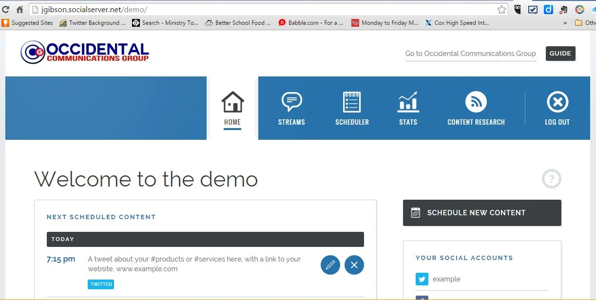Delete the 7:15 pm scheduled tweet
596x300 pixels.
pos(354,265)
